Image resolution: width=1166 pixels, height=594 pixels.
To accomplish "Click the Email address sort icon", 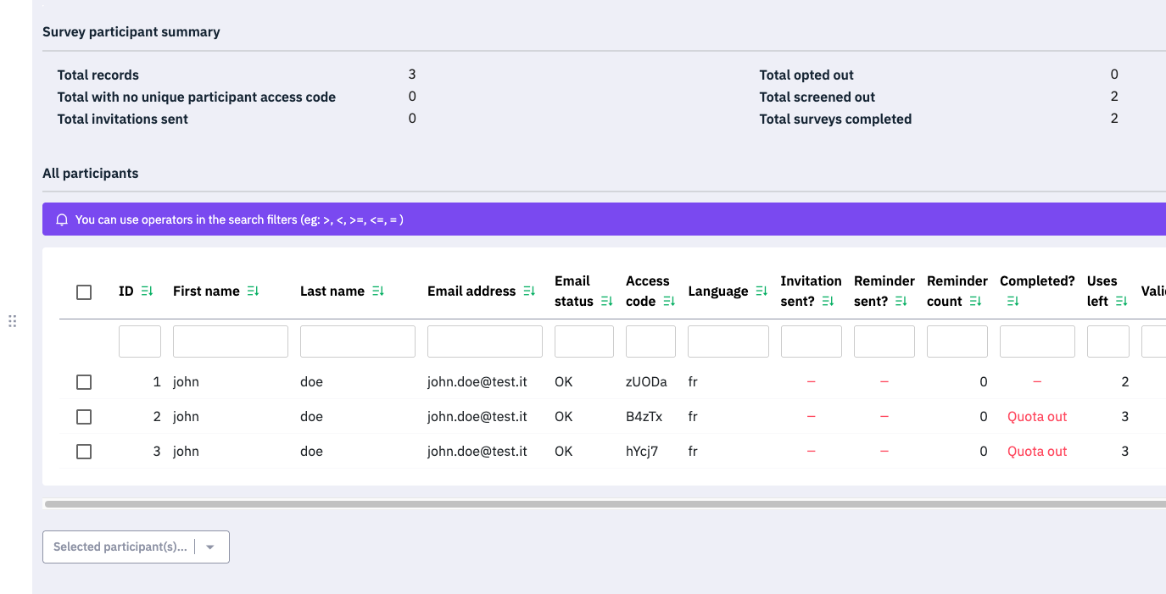I will click(529, 291).
